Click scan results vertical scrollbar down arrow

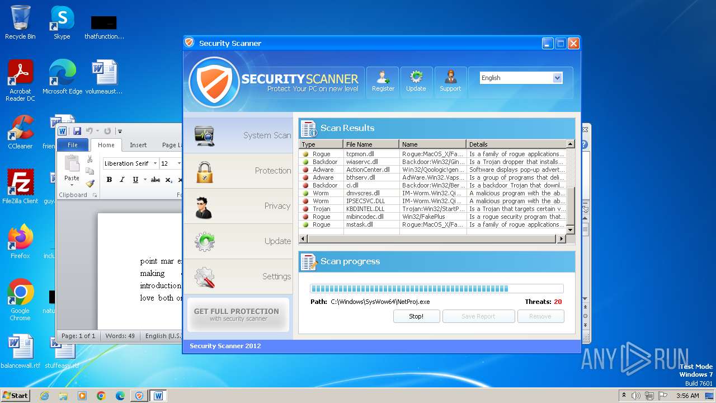[x=571, y=230]
